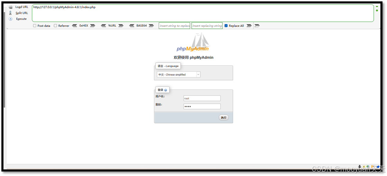Click the green minus icon at HackBar's right edge
Screen dimensions: 387x176
pyautogui.click(x=377, y=7)
